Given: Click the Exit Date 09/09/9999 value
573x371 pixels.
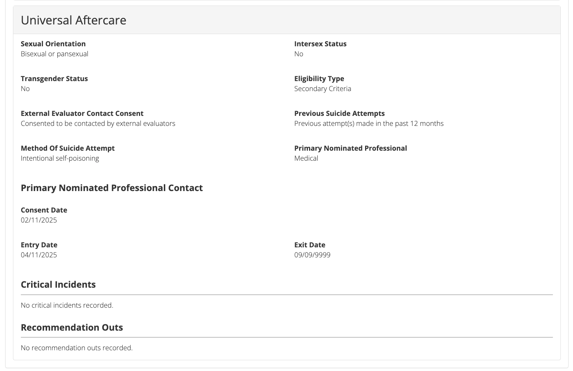Looking at the screenshot, I should point(312,255).
